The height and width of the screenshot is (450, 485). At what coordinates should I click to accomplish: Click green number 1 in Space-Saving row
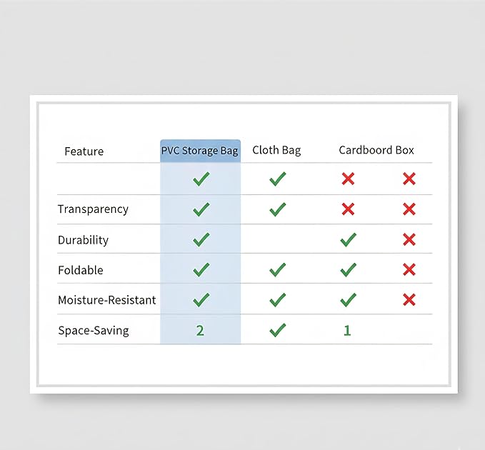click(347, 331)
